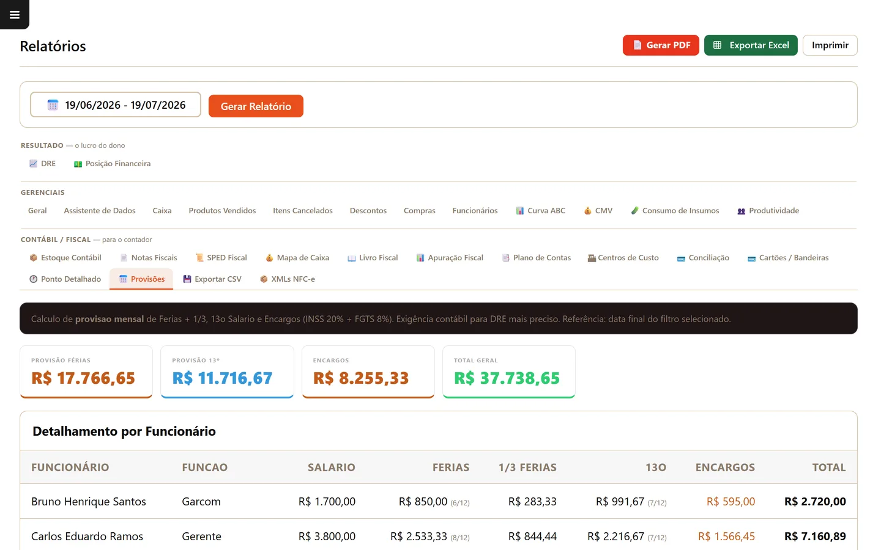Select the Curva ABC report

(x=540, y=211)
